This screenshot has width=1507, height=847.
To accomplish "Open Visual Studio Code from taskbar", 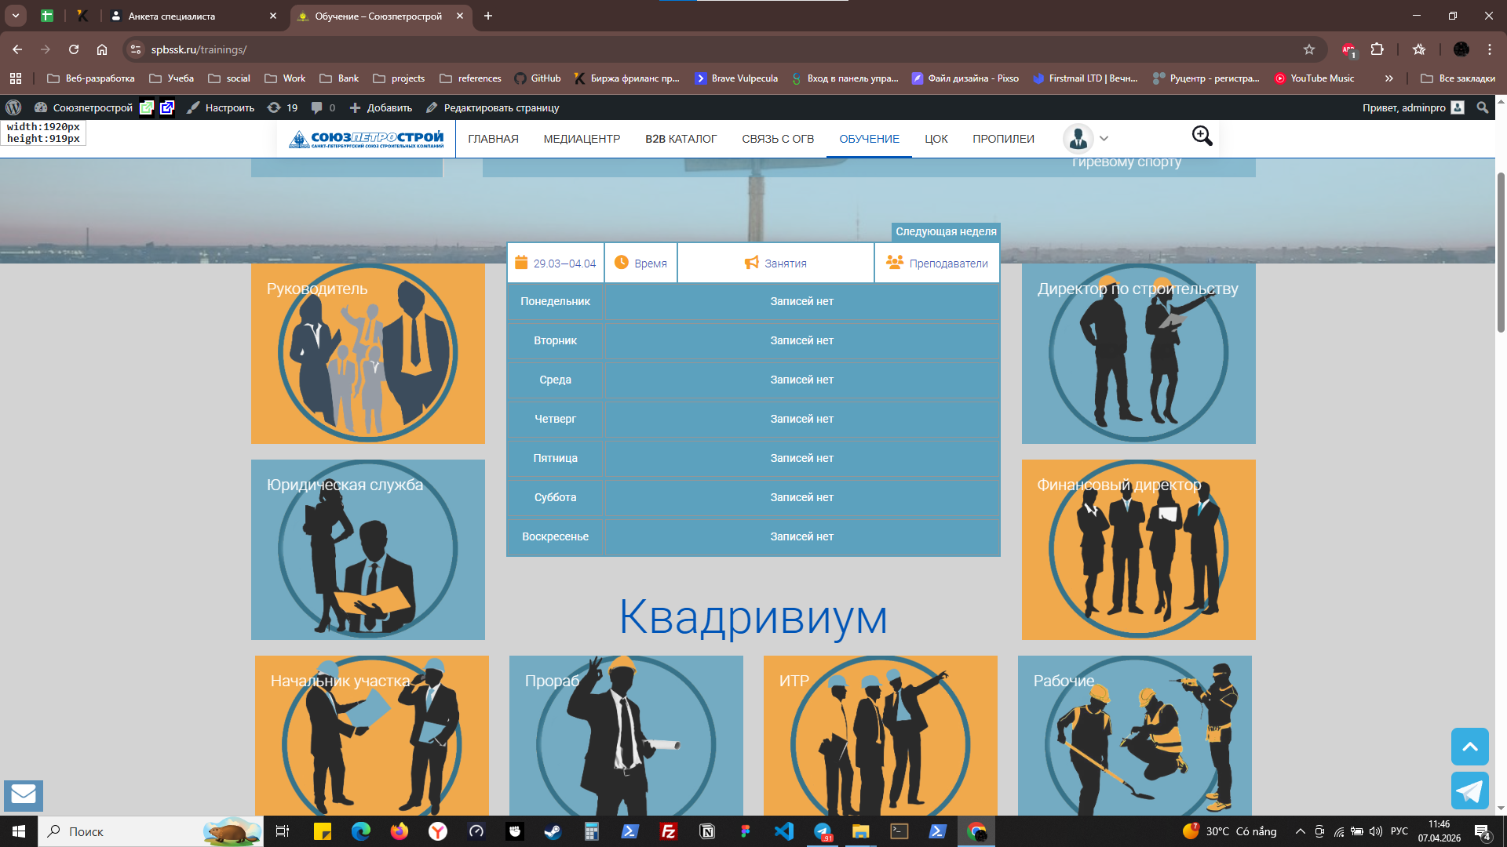I will click(x=783, y=831).
